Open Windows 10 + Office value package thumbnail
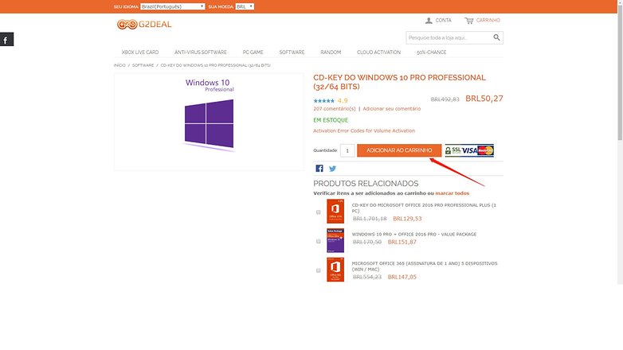Image resolution: width=623 pixels, height=350 pixels. (335, 240)
